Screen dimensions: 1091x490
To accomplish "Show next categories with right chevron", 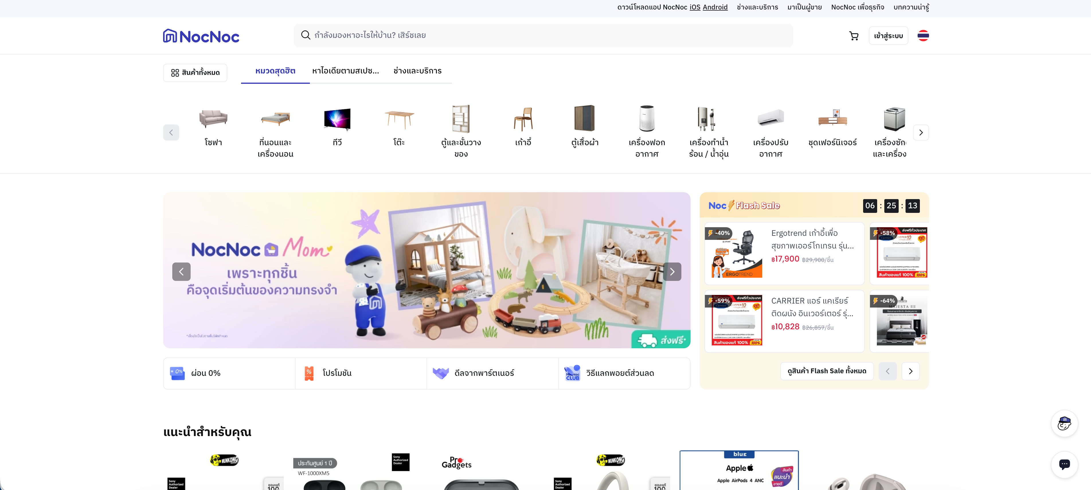I will [921, 132].
